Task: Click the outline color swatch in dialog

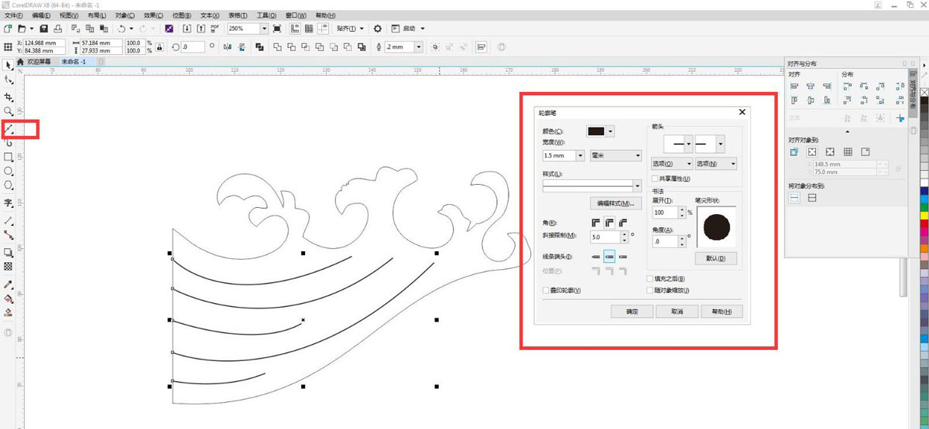Action: tap(596, 132)
